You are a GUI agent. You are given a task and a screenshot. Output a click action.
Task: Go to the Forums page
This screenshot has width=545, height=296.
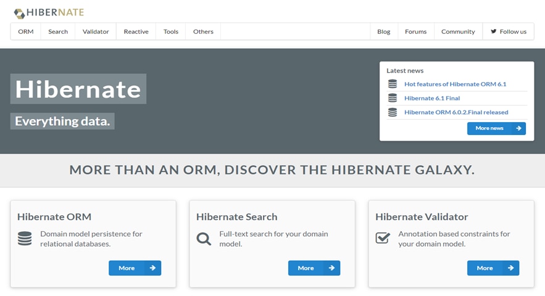416,31
